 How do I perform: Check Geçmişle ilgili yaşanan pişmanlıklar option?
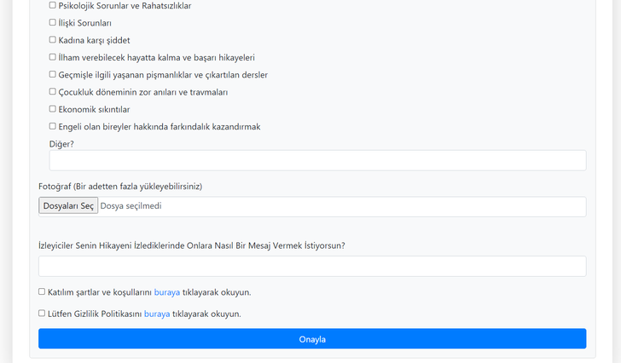[x=52, y=74]
